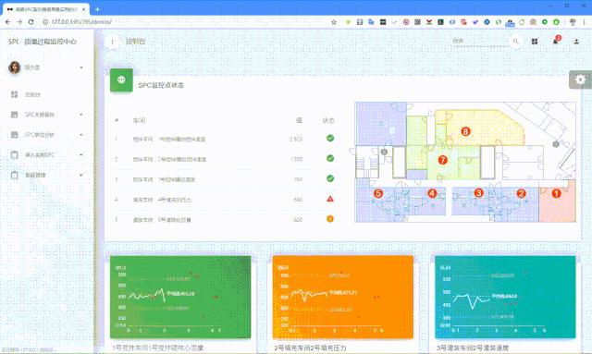Viewport: 592px width, 354px height.
Task: Click value 1.300 in table row 2
Action: tap(296, 159)
